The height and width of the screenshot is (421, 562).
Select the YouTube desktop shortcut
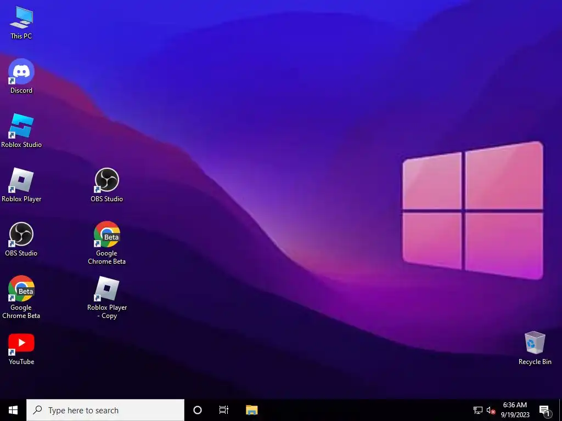click(21, 349)
